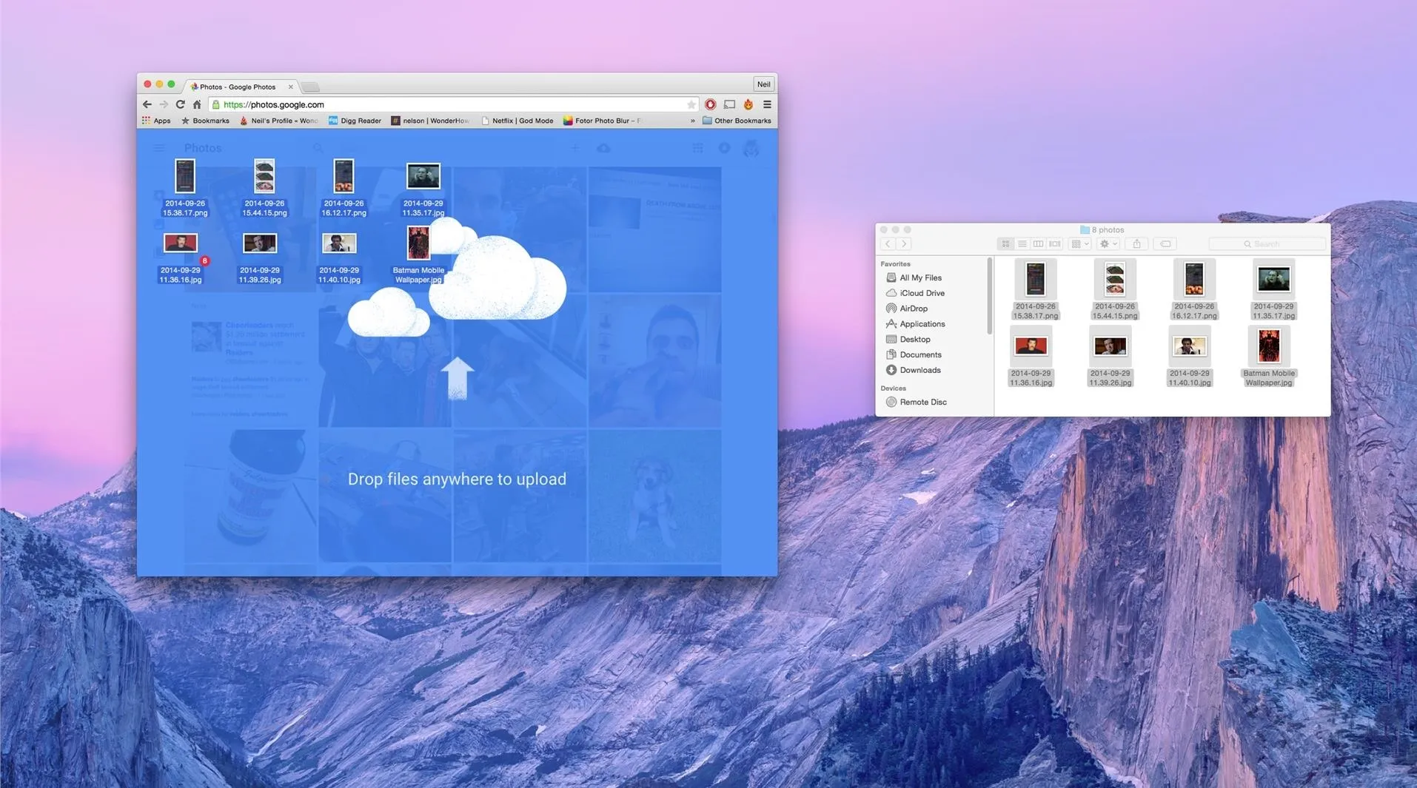
Task: Open Finder action gear dropdown
Action: (x=1108, y=243)
